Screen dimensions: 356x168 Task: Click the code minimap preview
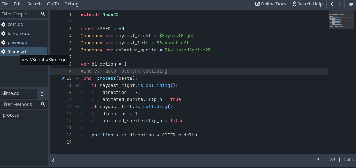pyautogui.click(x=342, y=19)
